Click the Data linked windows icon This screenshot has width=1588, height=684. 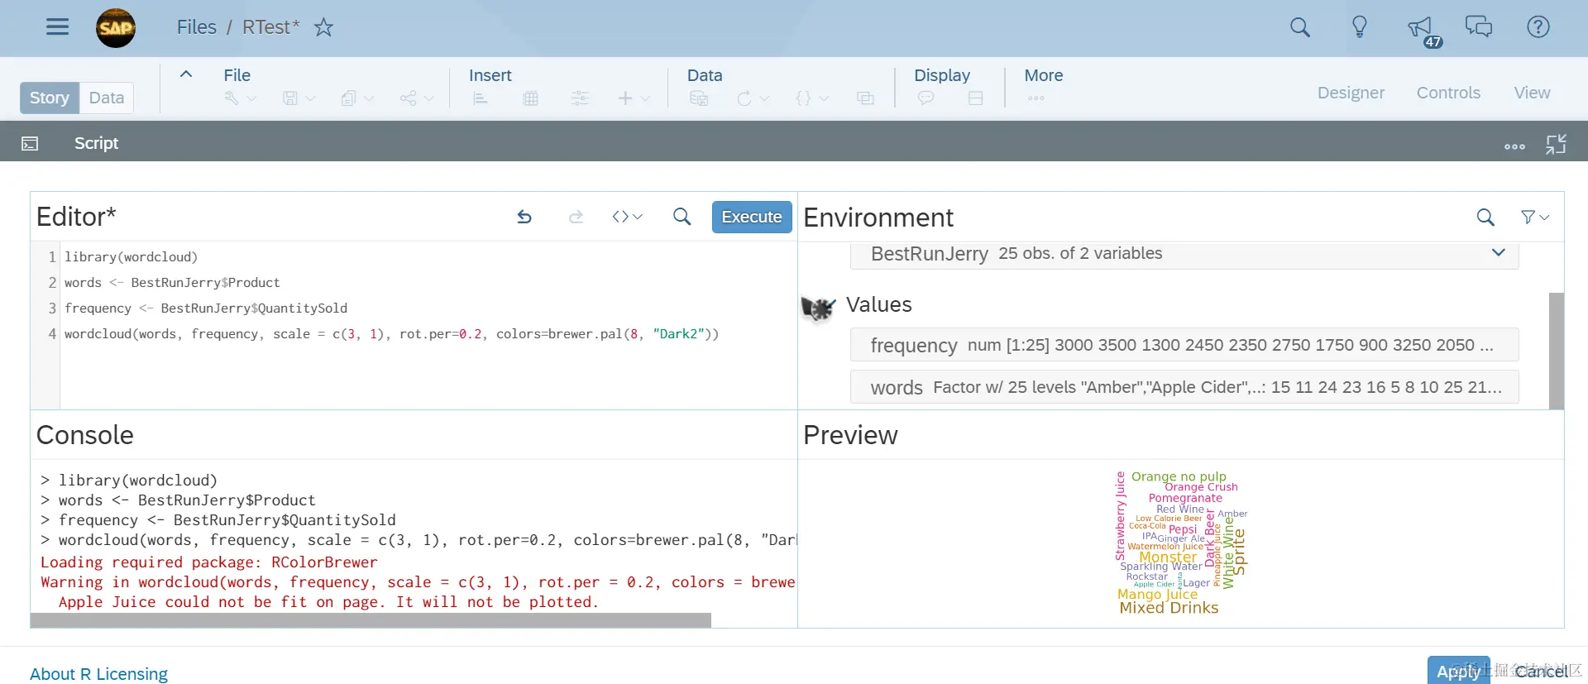pos(865,98)
